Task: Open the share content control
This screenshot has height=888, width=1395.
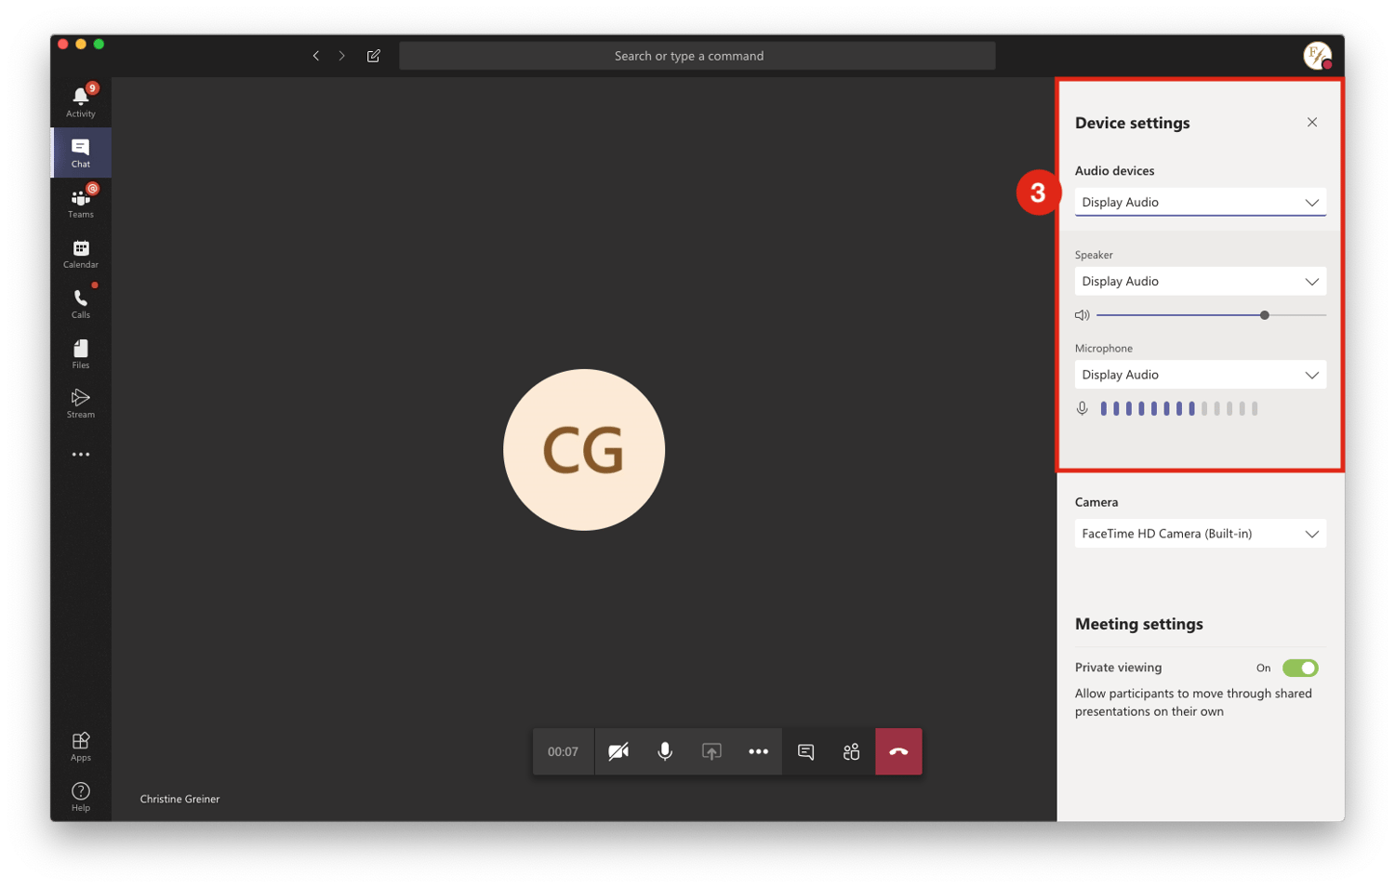Action: [711, 751]
